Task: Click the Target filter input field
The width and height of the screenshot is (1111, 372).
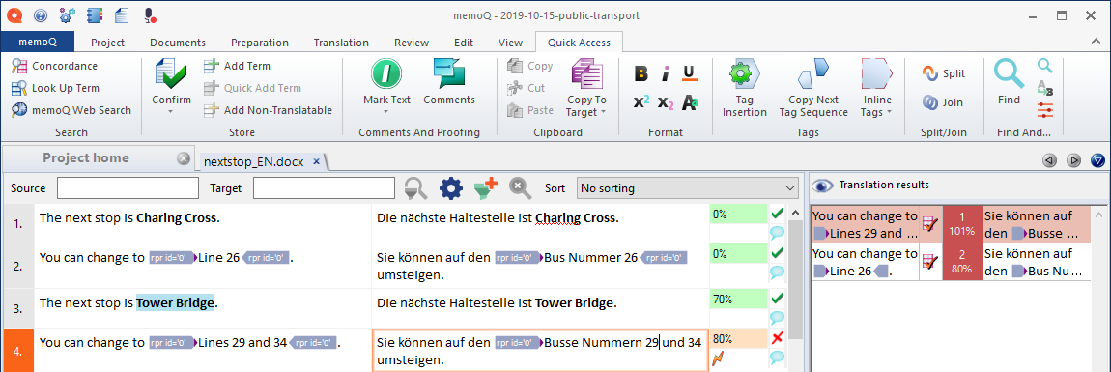Action: point(324,187)
